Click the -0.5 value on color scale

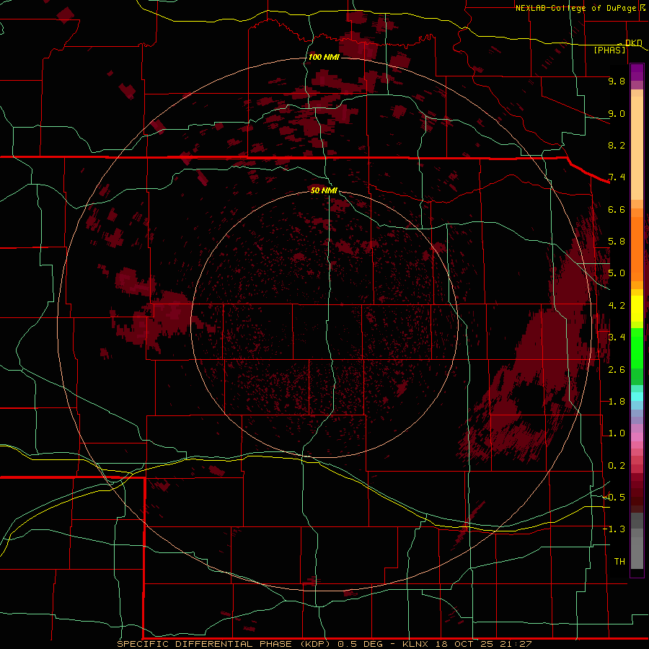[x=614, y=498]
